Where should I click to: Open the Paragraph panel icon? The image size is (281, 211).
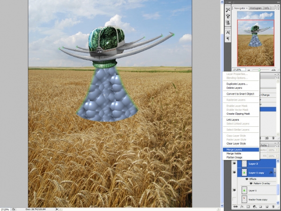point(228,38)
